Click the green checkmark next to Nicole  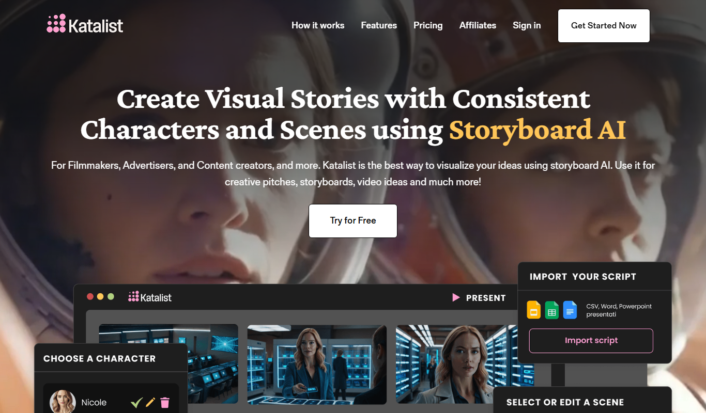click(x=136, y=403)
